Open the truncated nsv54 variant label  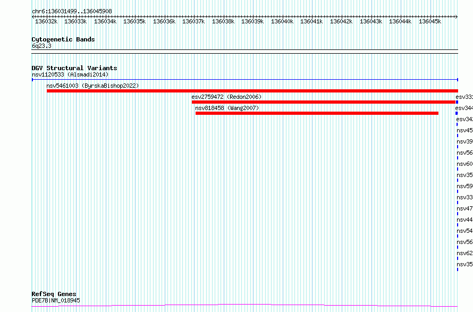coord(465,231)
